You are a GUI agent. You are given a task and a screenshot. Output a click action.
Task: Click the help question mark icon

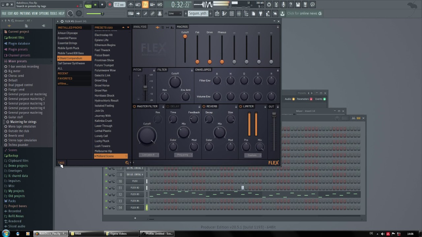tap(290, 5)
